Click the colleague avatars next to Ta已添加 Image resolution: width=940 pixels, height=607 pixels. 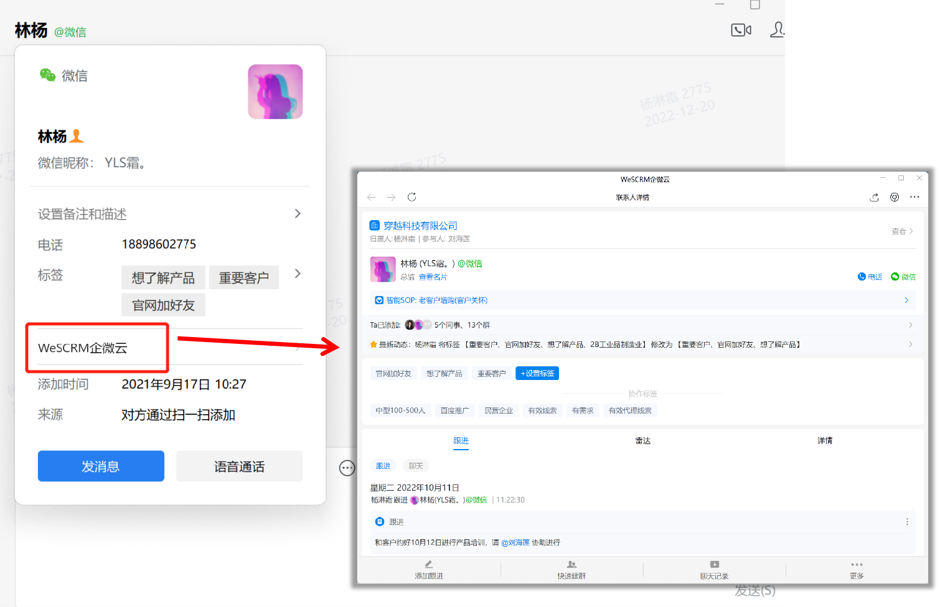(x=418, y=325)
